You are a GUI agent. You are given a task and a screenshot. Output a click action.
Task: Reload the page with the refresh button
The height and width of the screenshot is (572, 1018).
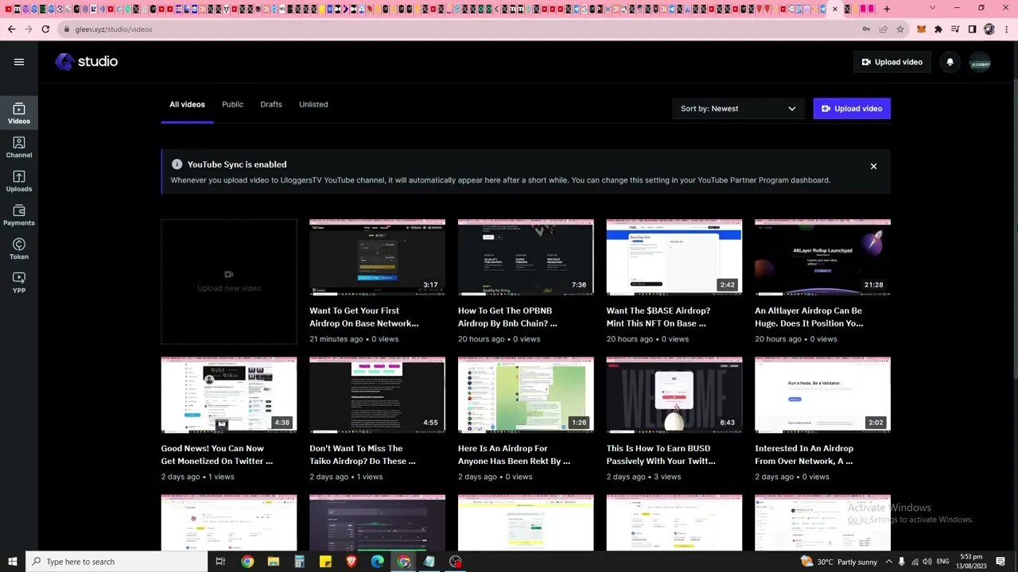pos(46,29)
